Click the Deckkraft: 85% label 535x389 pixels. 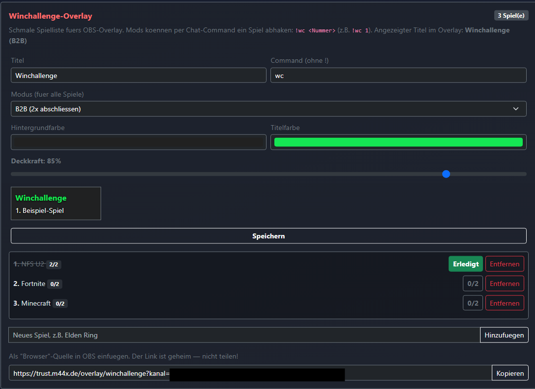click(x=36, y=161)
